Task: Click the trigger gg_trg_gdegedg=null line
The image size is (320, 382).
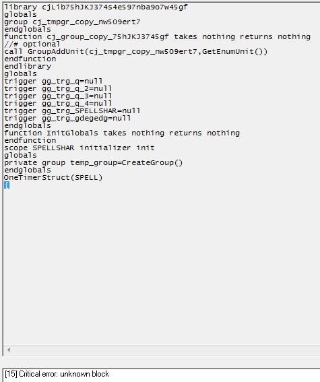Action: click(67, 118)
